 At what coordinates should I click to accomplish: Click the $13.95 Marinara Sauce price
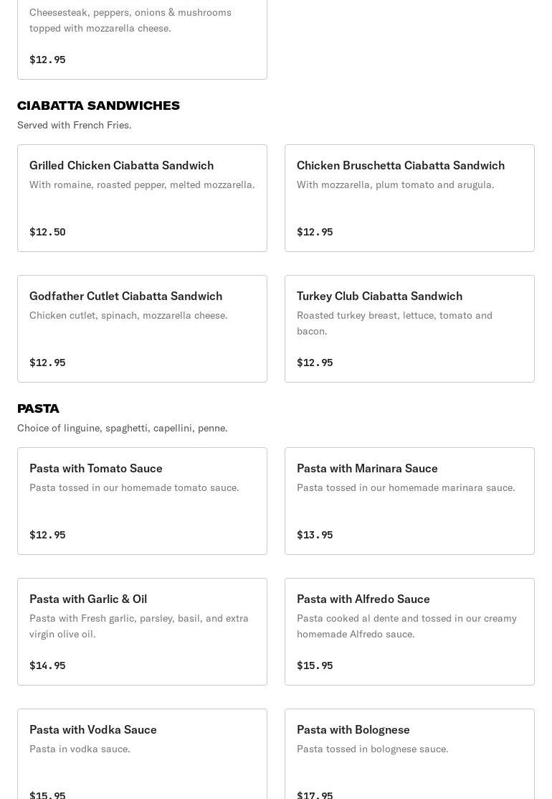click(315, 535)
